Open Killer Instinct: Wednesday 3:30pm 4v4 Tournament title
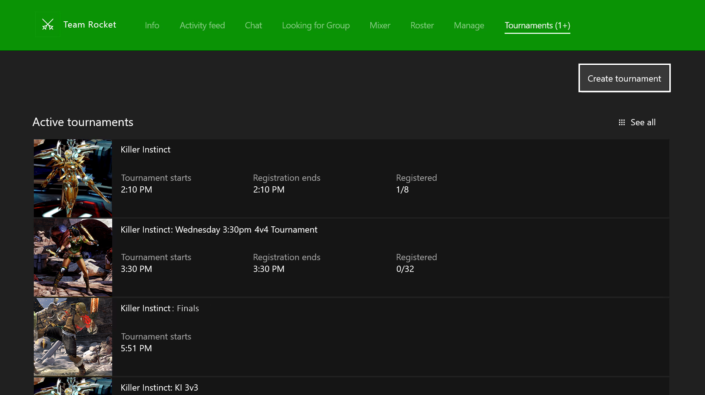 219,230
